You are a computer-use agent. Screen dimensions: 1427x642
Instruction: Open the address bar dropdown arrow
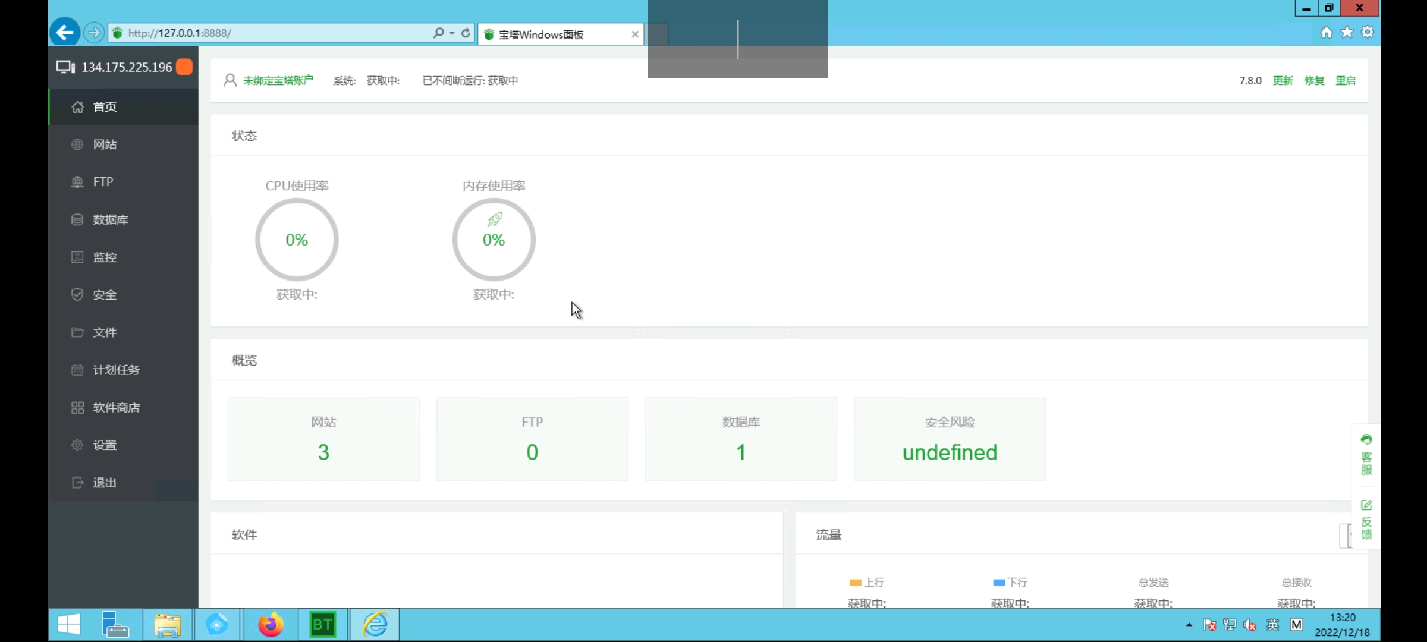452,33
